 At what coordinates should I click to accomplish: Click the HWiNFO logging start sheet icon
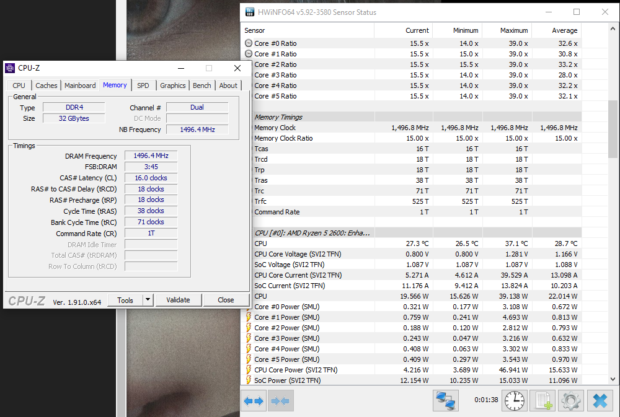tap(543, 401)
